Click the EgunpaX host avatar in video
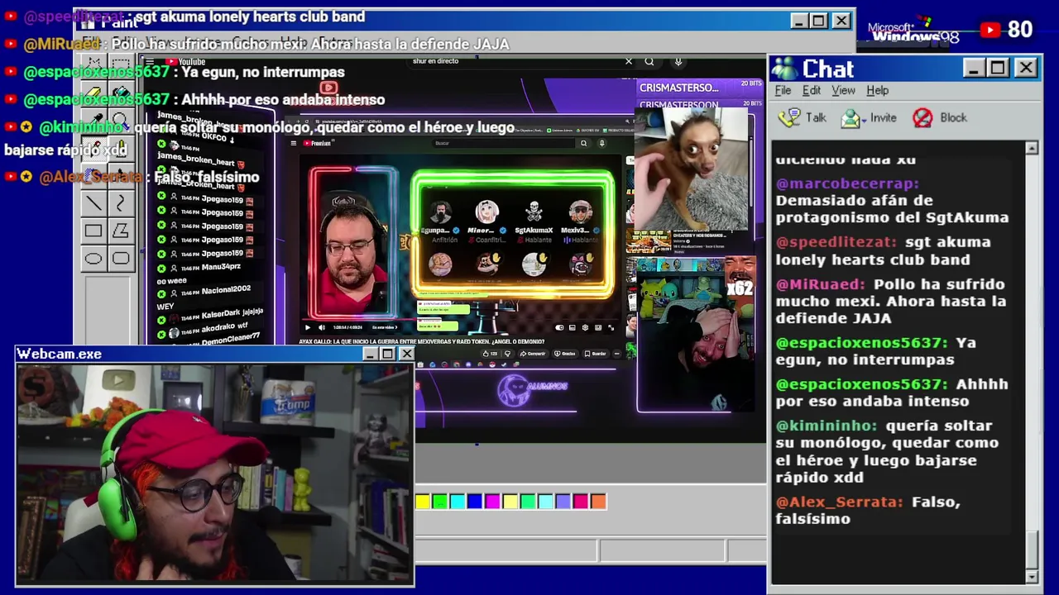This screenshot has height=595, width=1059. click(439, 211)
